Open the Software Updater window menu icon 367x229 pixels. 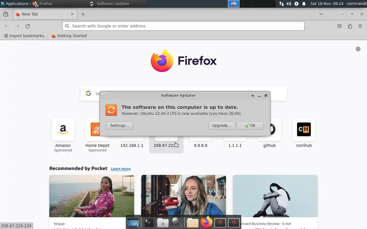[104, 96]
